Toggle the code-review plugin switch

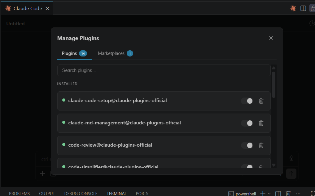coord(247,145)
